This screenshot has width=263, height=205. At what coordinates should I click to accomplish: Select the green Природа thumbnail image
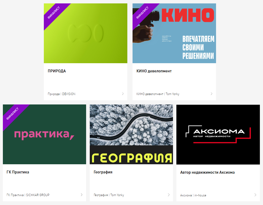(86, 33)
